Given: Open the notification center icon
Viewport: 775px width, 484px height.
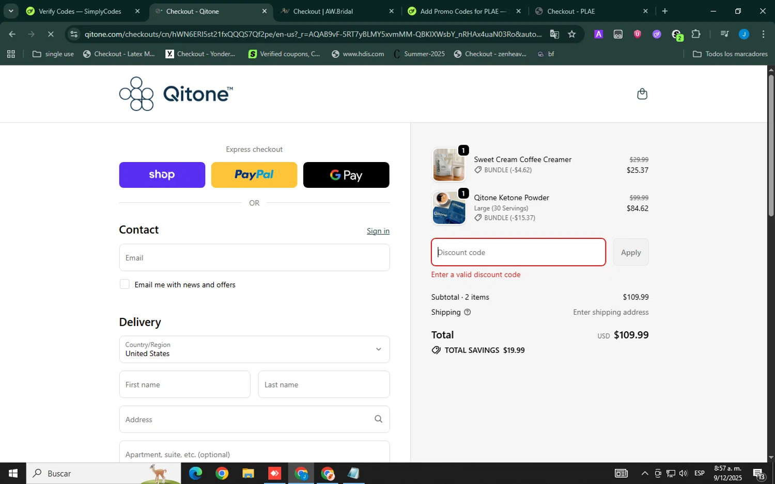Looking at the screenshot, I should pos(758,473).
